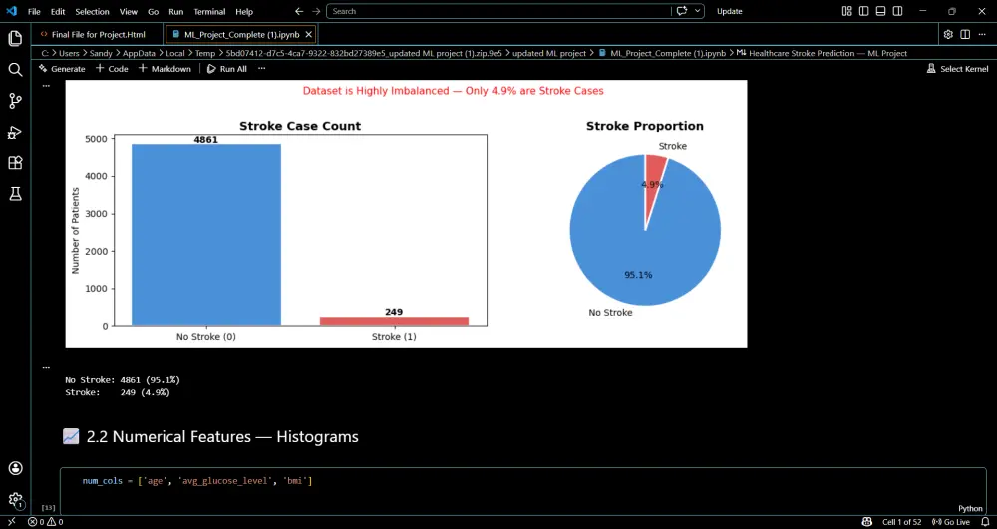
Task: Add a new Markdown cell
Action: 165,69
